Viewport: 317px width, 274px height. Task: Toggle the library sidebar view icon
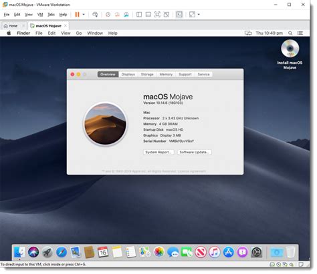(x=139, y=15)
